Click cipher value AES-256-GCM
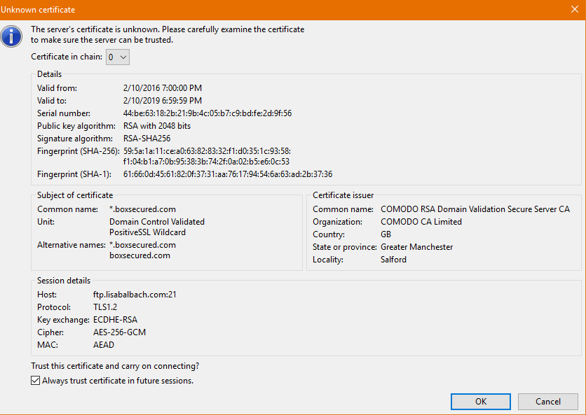This screenshot has height=415, width=586. (x=119, y=332)
